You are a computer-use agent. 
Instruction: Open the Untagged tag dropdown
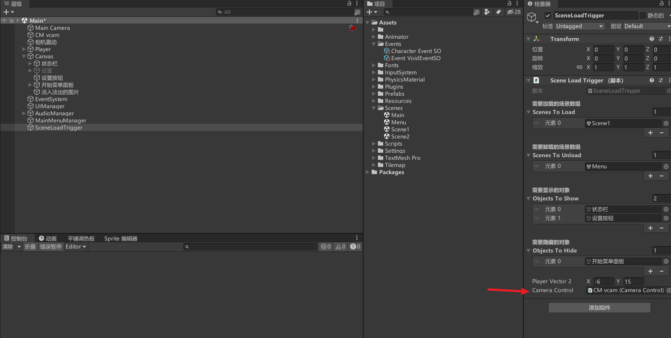coord(580,26)
